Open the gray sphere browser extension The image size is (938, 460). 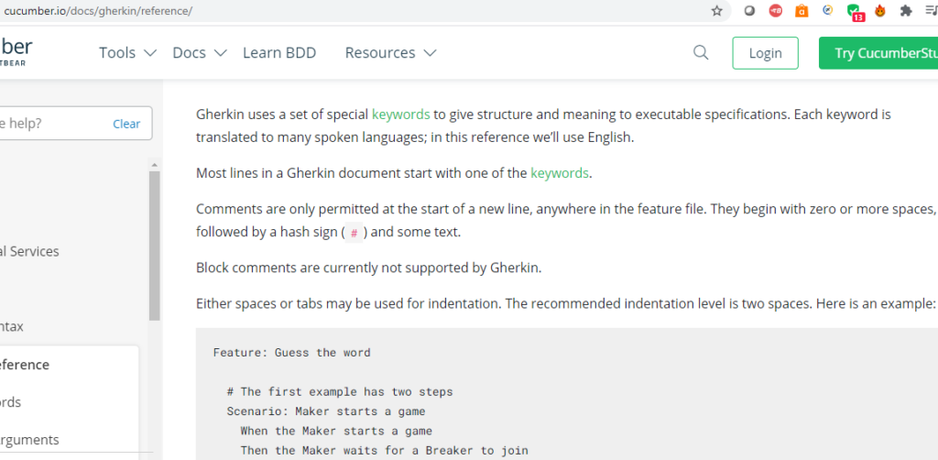[749, 11]
